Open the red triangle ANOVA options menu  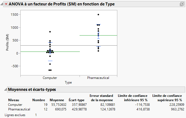click(x=6, y=4)
